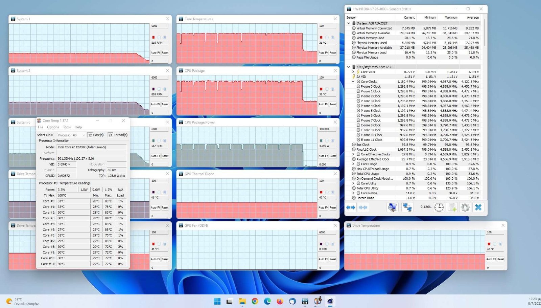This screenshot has width=541, height=308.
Task: Click Reset in CPU Package graph
Action: click(333, 104)
